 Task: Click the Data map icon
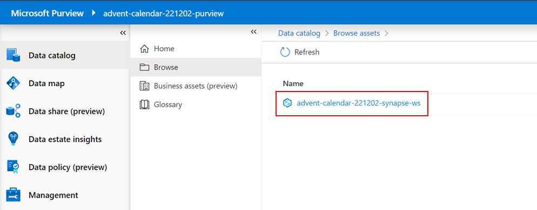pos(14,83)
